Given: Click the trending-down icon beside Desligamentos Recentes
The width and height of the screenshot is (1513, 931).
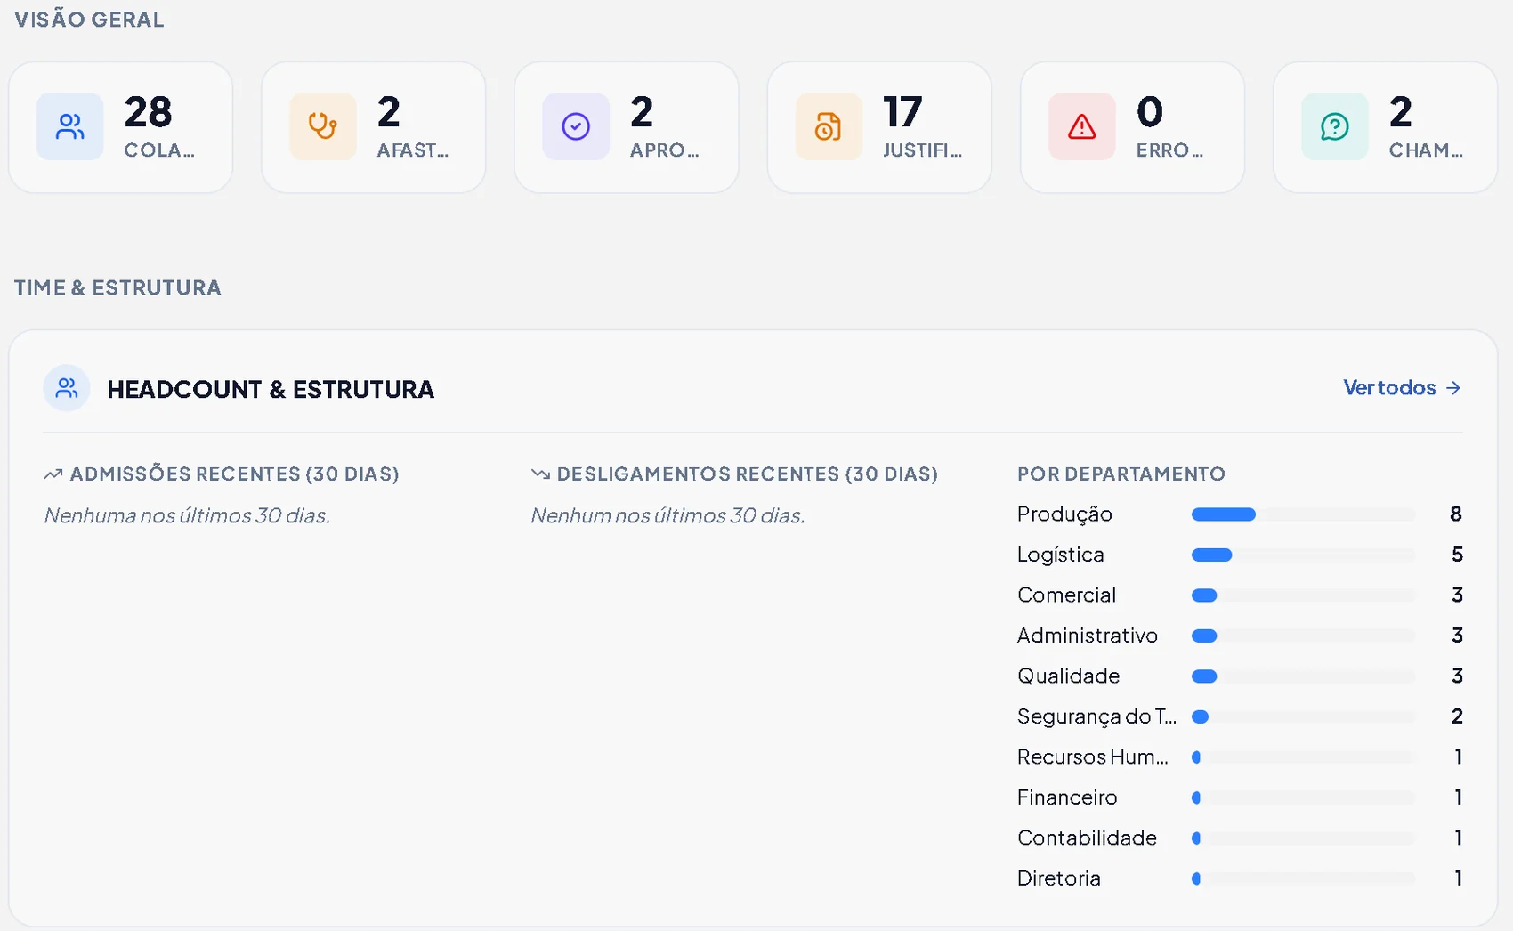Looking at the screenshot, I should tap(540, 474).
